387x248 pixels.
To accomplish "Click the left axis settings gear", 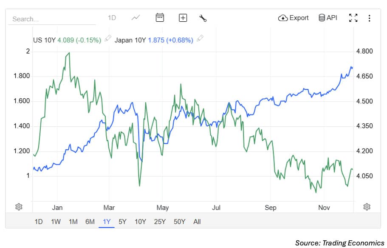I will 19,207.
